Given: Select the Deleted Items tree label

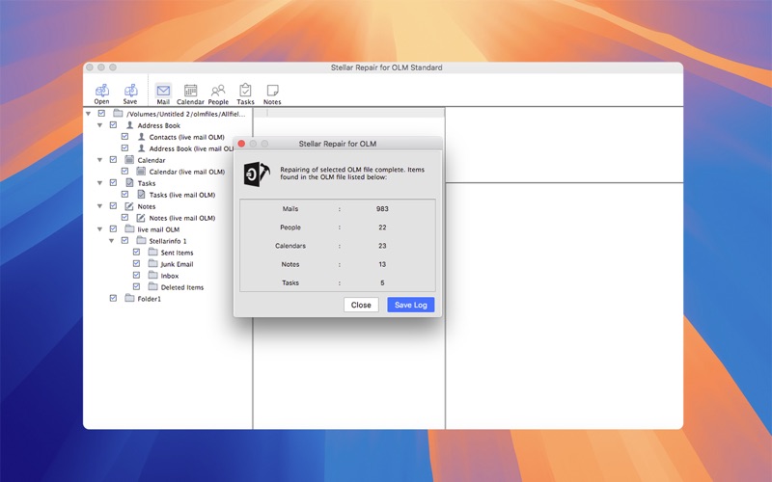Looking at the screenshot, I should point(182,287).
